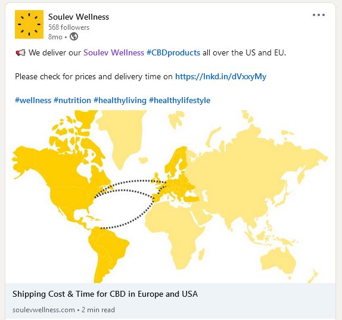The width and height of the screenshot is (342, 320).
Task: Click the purple Soulev Wellness mention
Action: pyautogui.click(x=114, y=52)
